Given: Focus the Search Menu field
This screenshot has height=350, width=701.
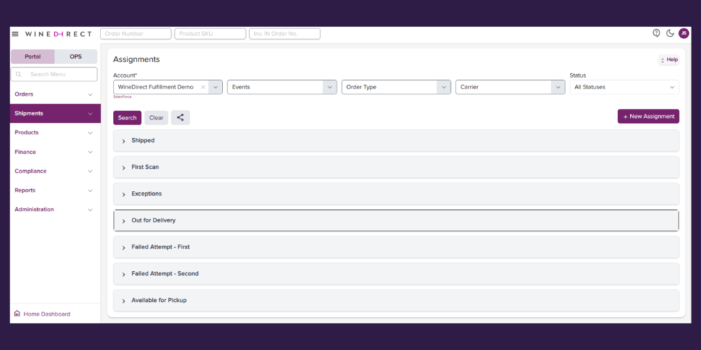Looking at the screenshot, I should point(54,74).
